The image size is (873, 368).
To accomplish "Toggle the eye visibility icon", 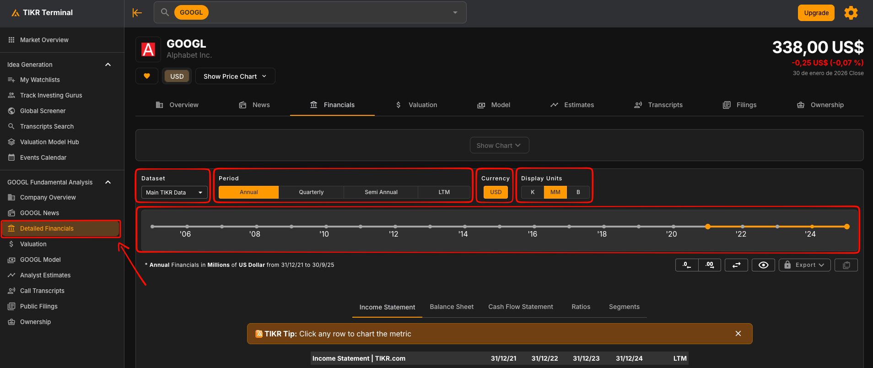I will 763,265.
